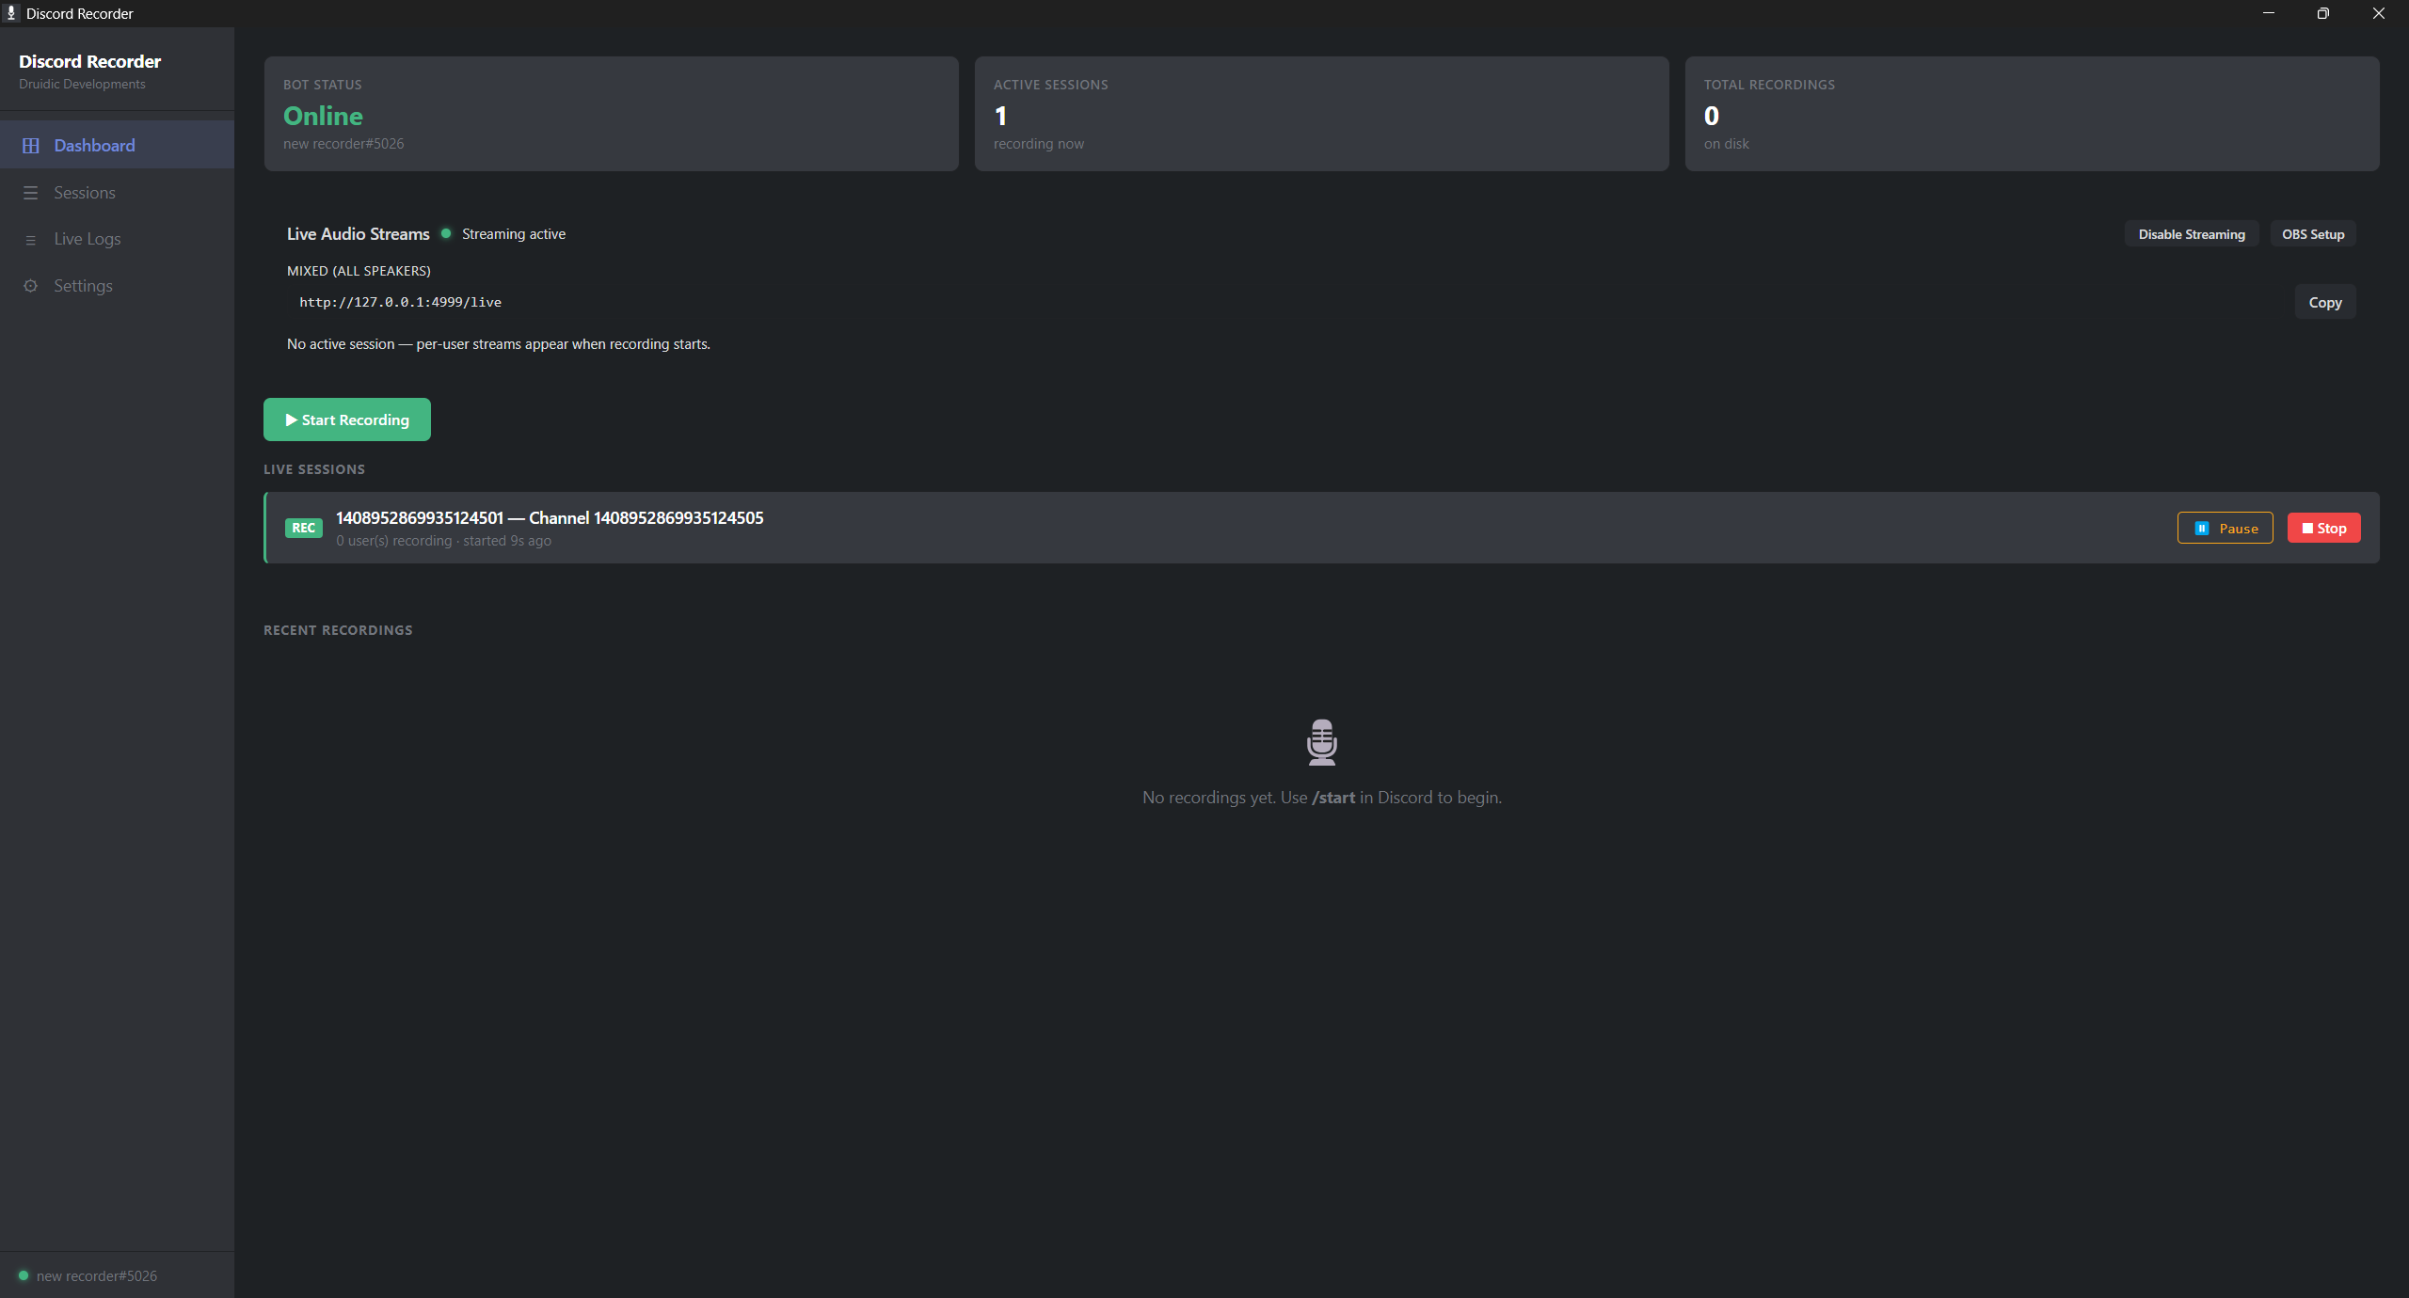Select the http://127.0.0.1:4999/live URL text

tap(401, 302)
